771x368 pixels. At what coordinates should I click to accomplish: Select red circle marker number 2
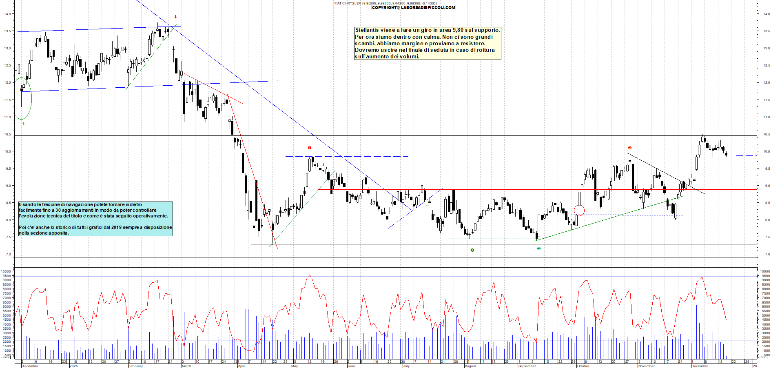630,148
